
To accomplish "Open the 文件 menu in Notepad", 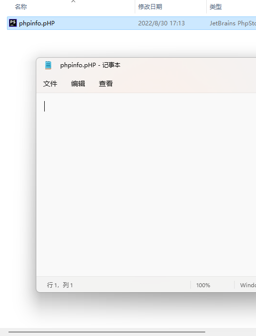I will point(50,84).
